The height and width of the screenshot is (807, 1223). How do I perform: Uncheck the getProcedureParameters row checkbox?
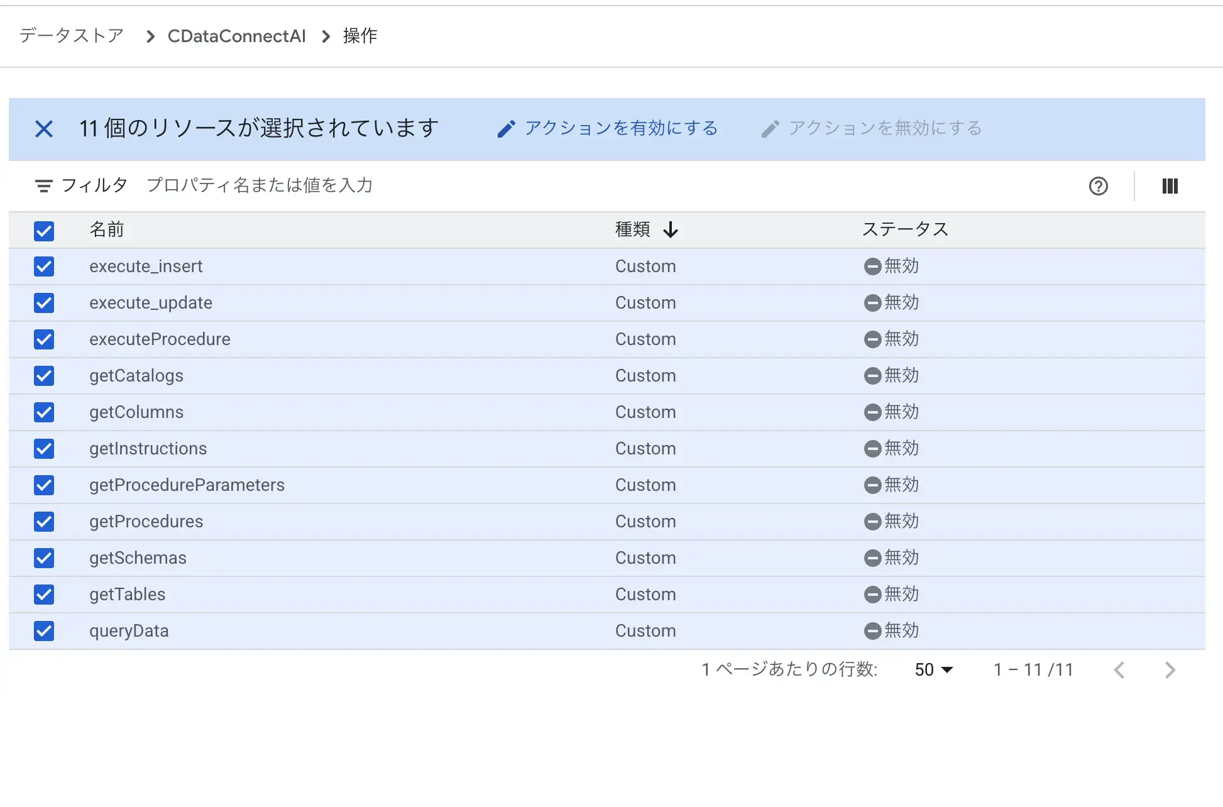click(x=44, y=485)
